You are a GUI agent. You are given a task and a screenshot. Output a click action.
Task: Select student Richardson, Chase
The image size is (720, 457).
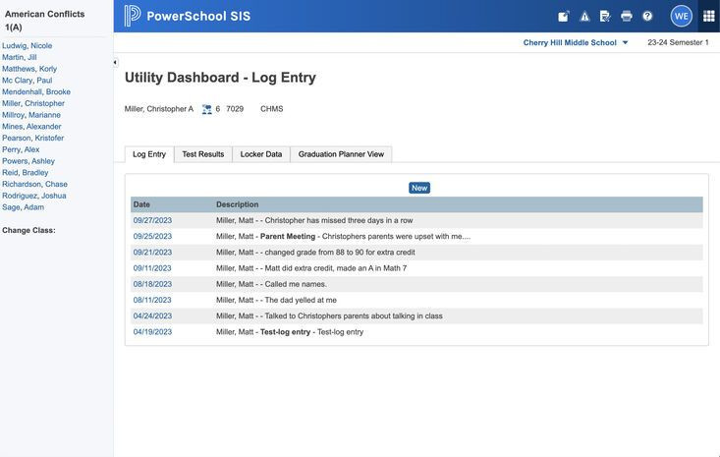pyautogui.click(x=35, y=184)
